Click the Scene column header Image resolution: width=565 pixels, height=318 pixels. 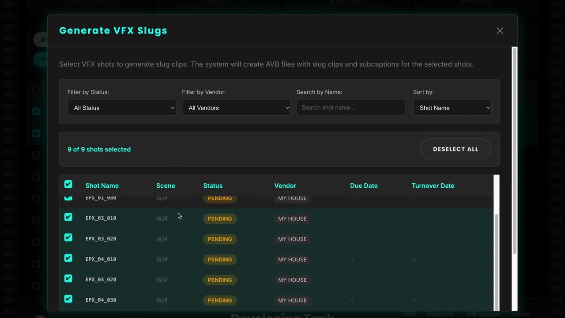tap(166, 185)
